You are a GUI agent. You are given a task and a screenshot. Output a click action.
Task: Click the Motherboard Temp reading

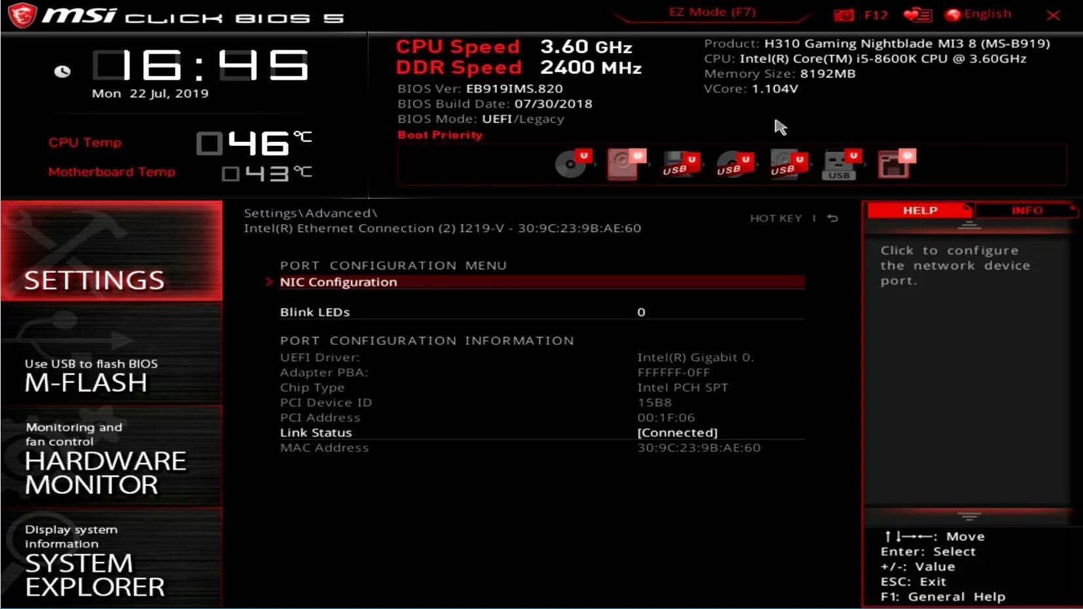266,173
